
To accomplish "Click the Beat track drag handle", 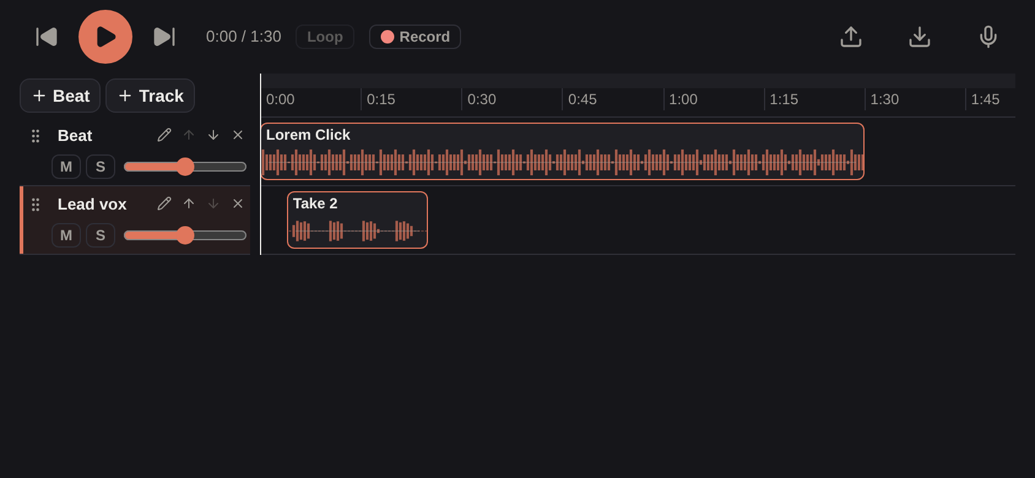I will click(x=36, y=136).
